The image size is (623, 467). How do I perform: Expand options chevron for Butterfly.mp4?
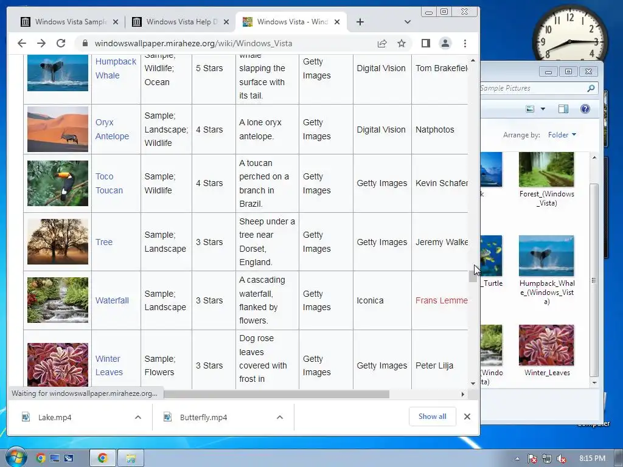[x=280, y=417]
